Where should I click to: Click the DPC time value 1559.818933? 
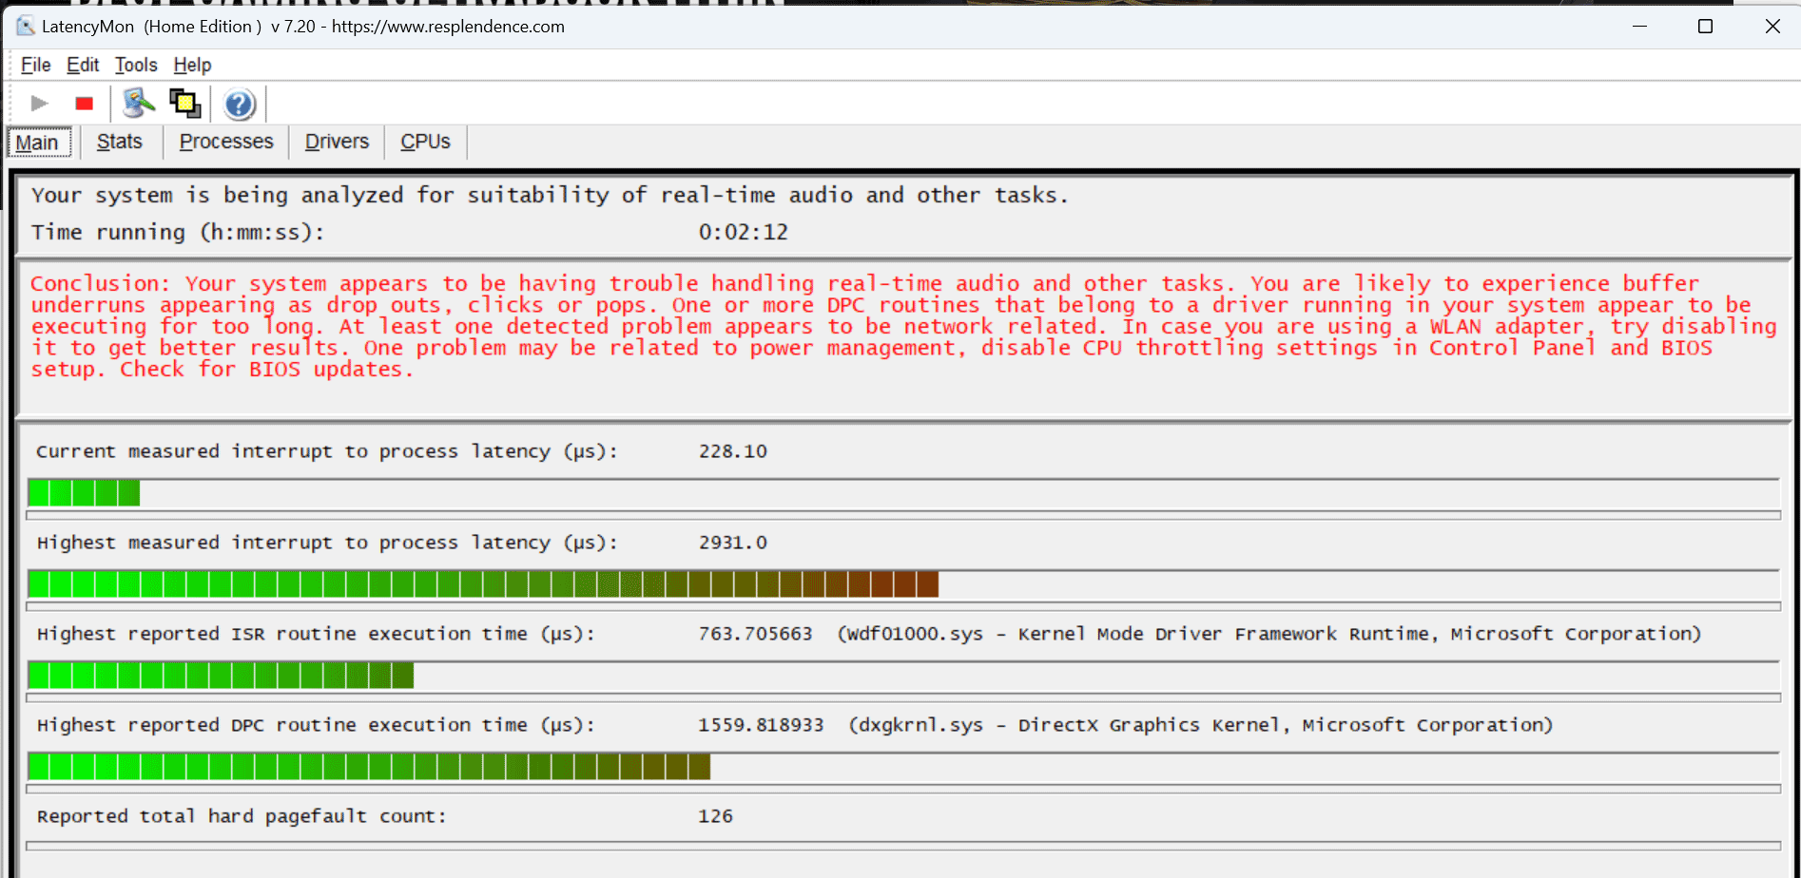point(761,725)
